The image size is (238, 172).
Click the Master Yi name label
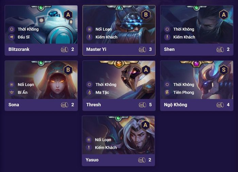point(96,49)
